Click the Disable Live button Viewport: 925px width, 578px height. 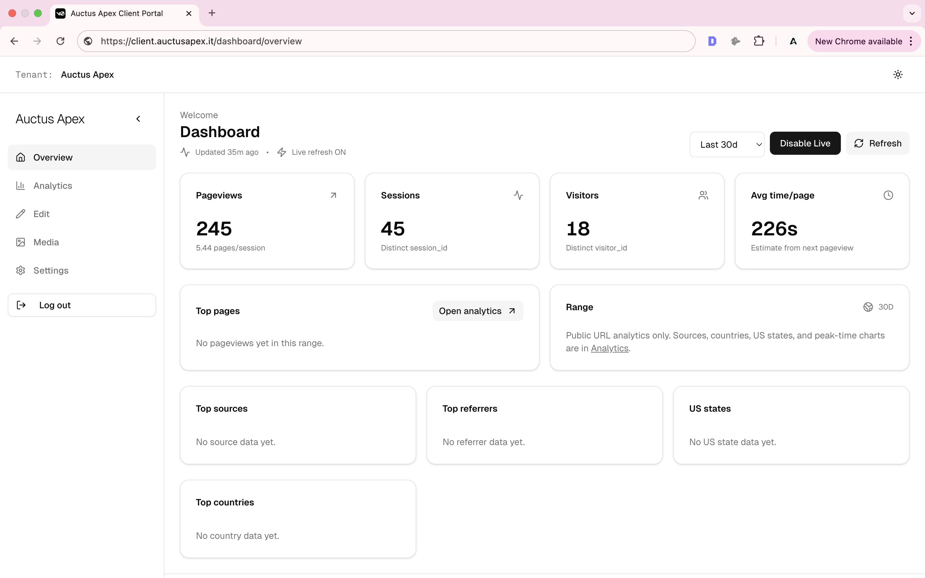click(805, 143)
